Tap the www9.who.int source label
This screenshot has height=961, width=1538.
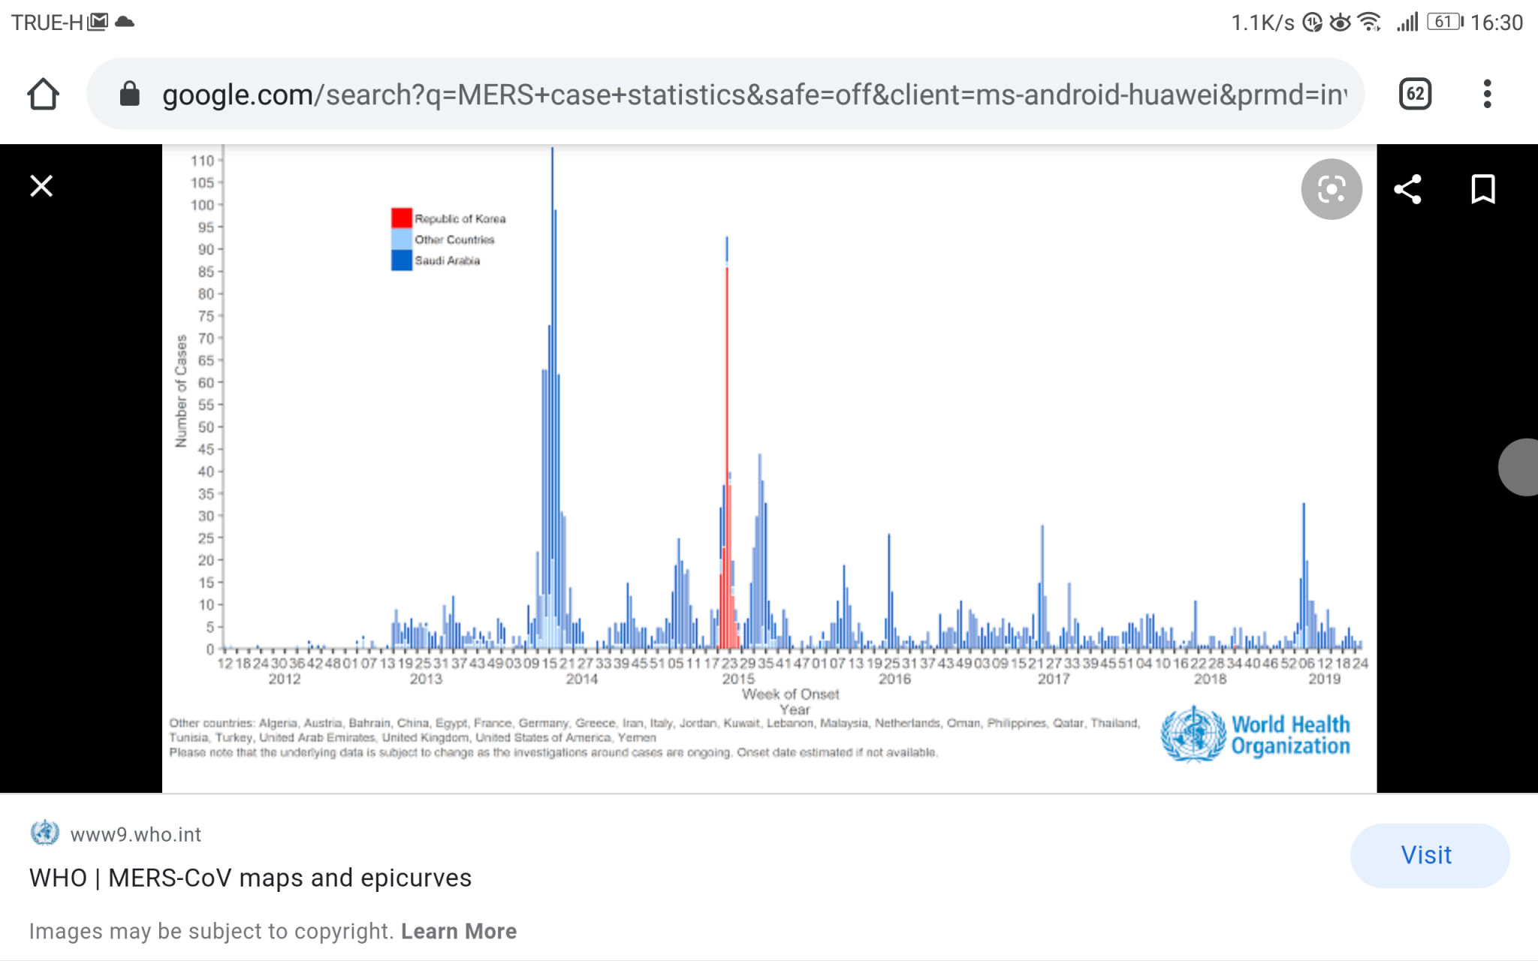click(135, 834)
